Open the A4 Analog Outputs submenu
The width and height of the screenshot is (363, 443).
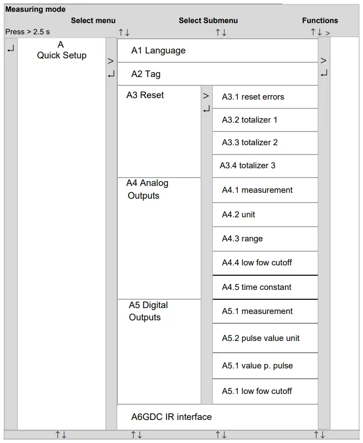click(147, 189)
